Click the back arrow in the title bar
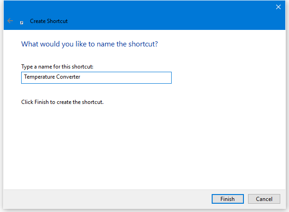Viewport: 289px width, 212px height. click(10, 21)
